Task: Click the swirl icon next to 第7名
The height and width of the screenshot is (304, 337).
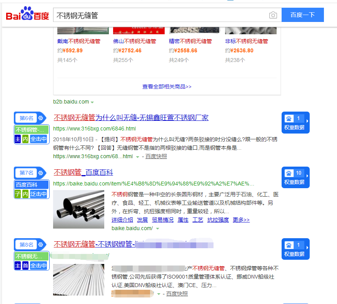Action: pos(41,173)
